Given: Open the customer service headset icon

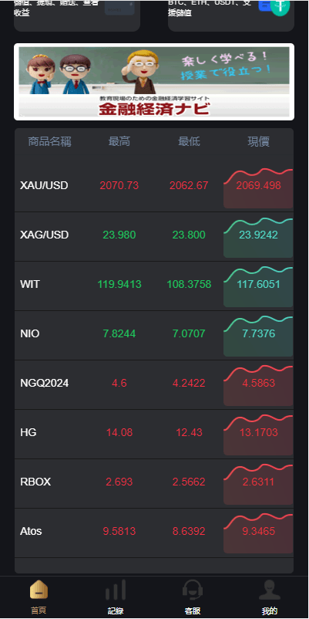Looking at the screenshot, I should tap(193, 590).
